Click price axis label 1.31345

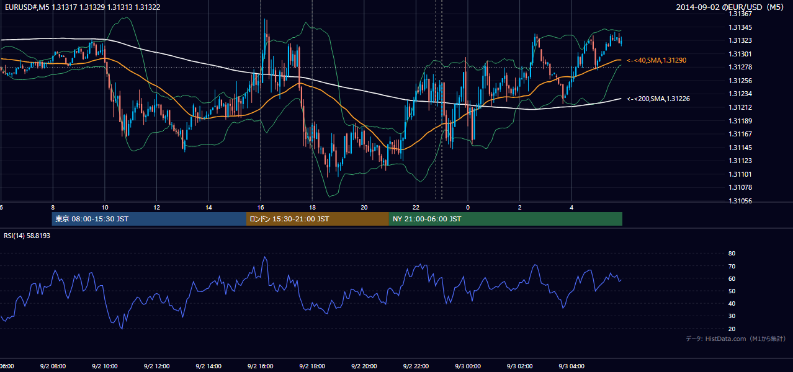click(x=740, y=27)
